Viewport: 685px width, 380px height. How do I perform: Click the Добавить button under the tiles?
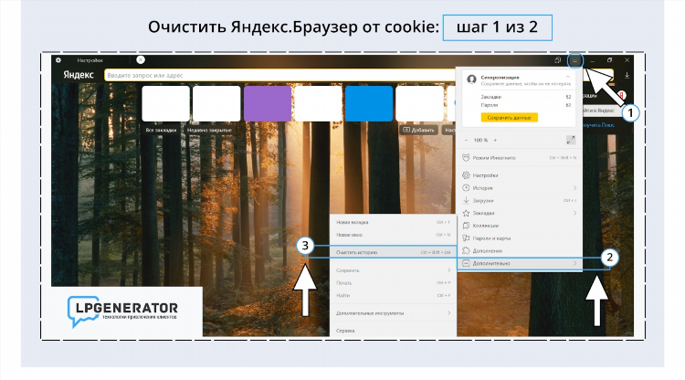[418, 130]
